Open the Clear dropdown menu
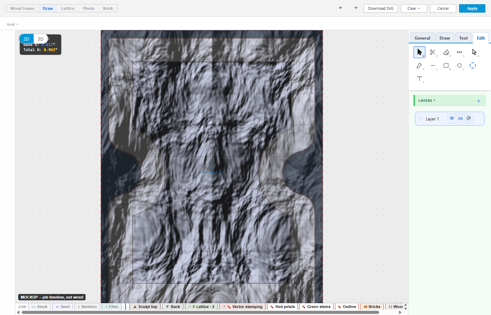Screen dimensions: 491x315 [414, 8]
